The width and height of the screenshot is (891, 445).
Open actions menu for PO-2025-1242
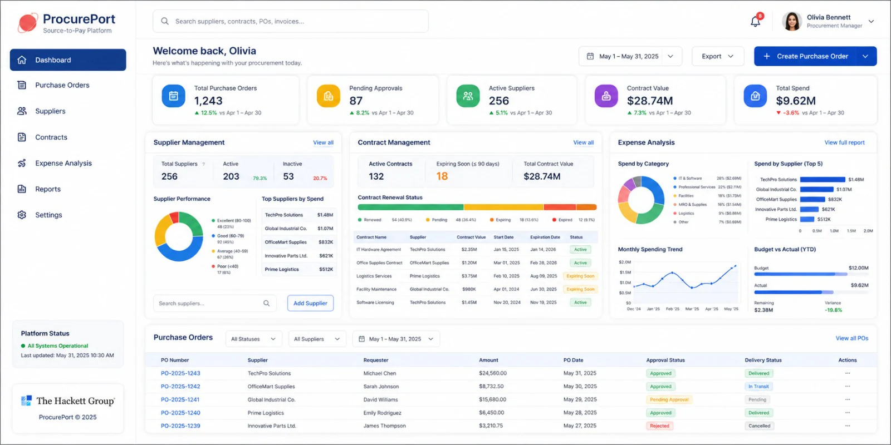pos(848,386)
